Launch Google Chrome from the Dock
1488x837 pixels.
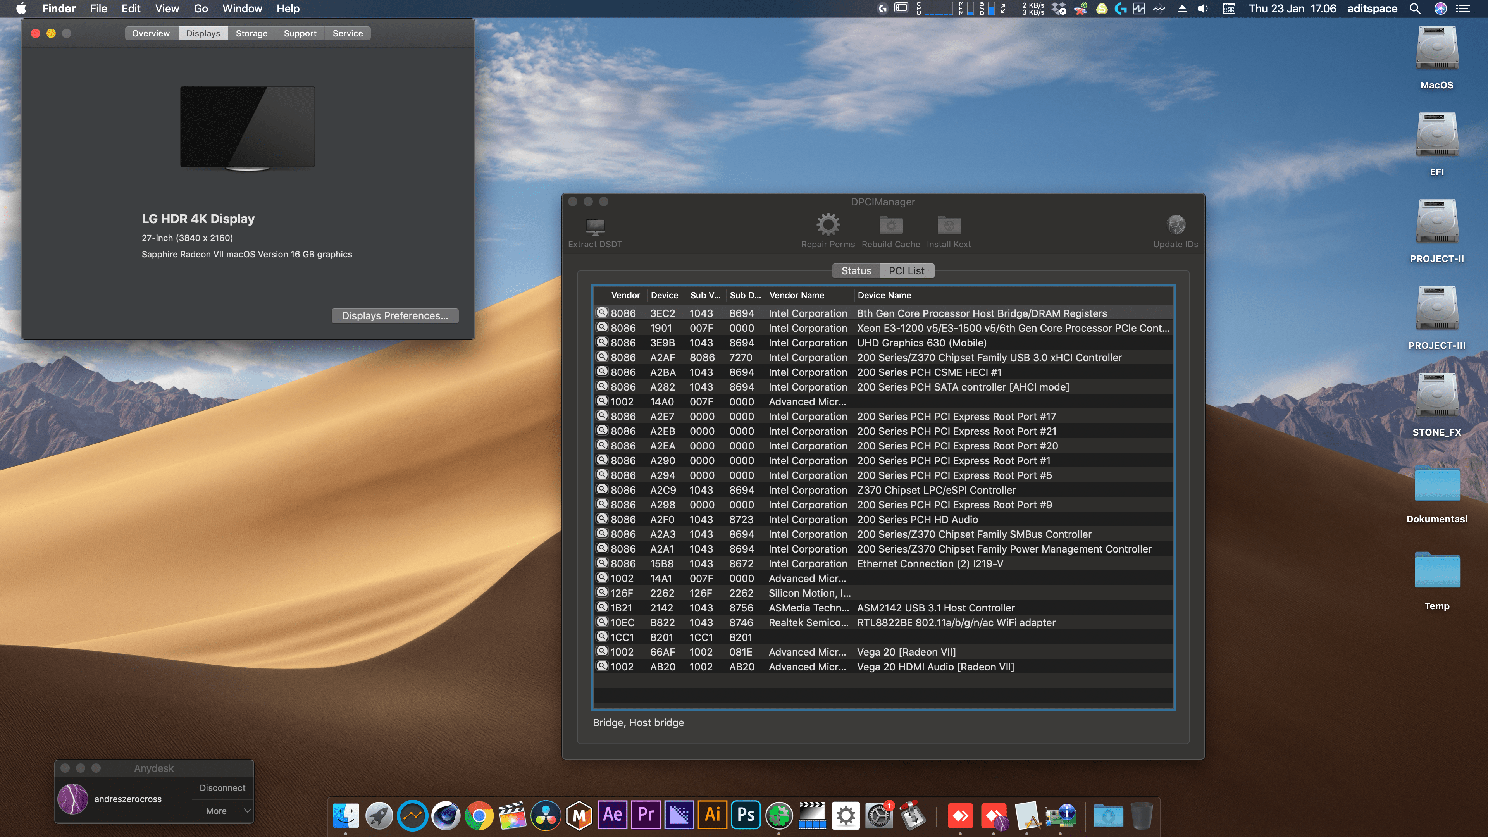tap(479, 816)
